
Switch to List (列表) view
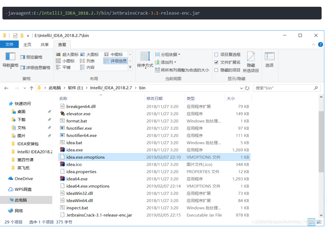(87, 61)
